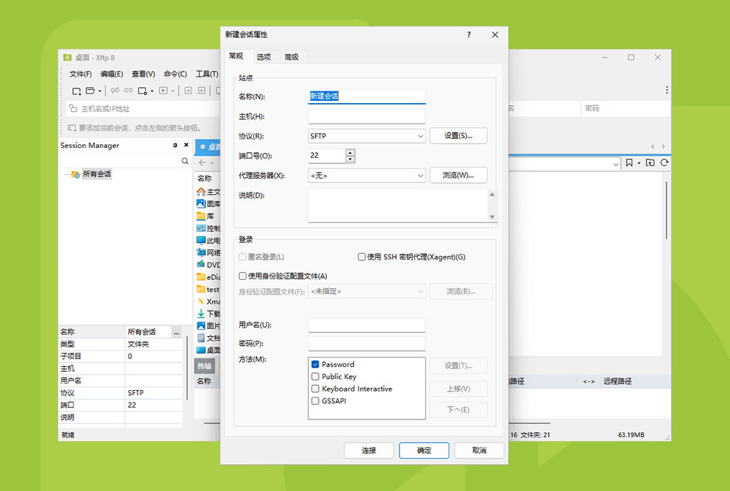Pin the Session Manager panel
730x491 pixels.
click(x=175, y=145)
